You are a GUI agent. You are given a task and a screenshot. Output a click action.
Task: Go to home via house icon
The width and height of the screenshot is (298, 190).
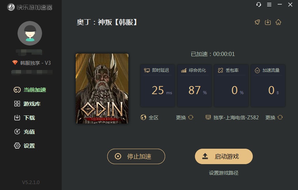pyautogui.click(x=278, y=22)
